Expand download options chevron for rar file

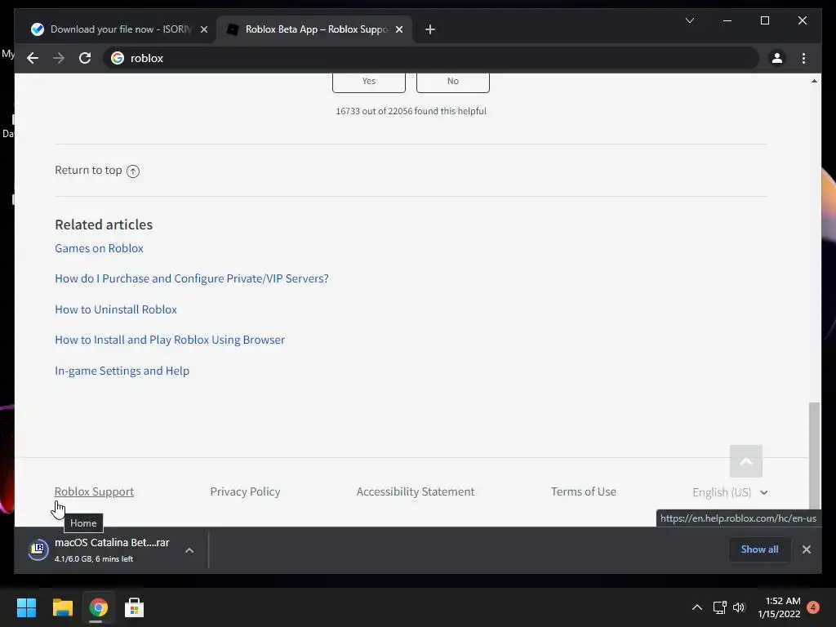189,550
